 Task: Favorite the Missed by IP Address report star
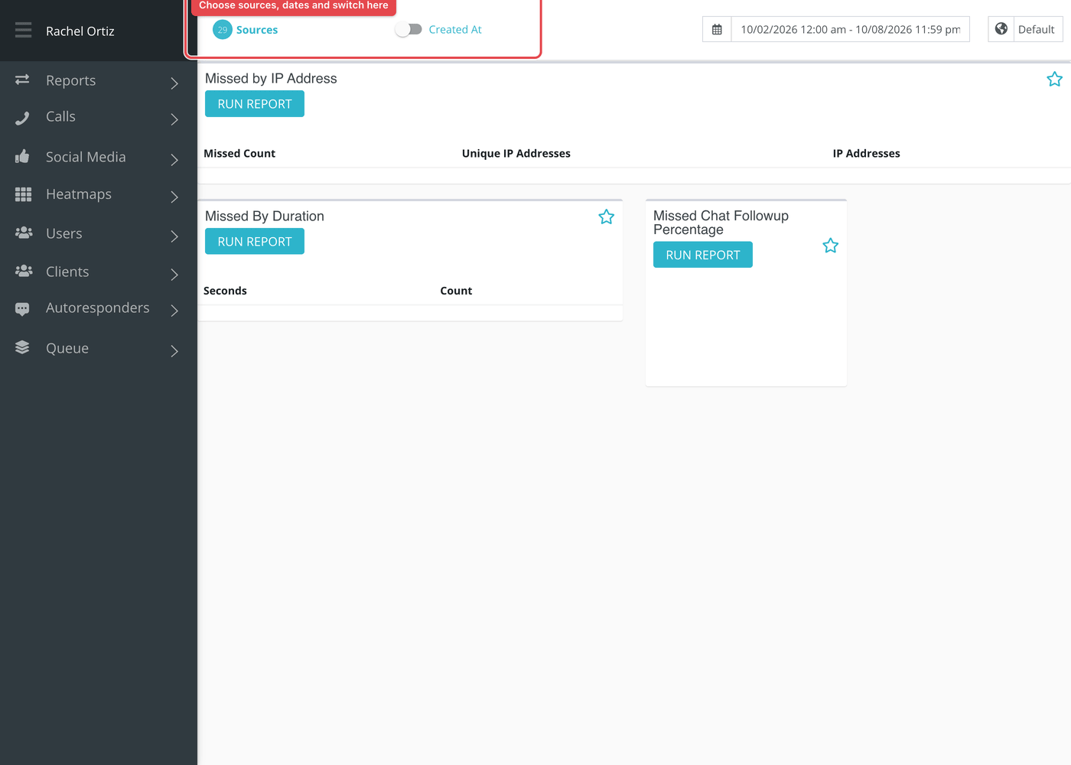(1054, 80)
